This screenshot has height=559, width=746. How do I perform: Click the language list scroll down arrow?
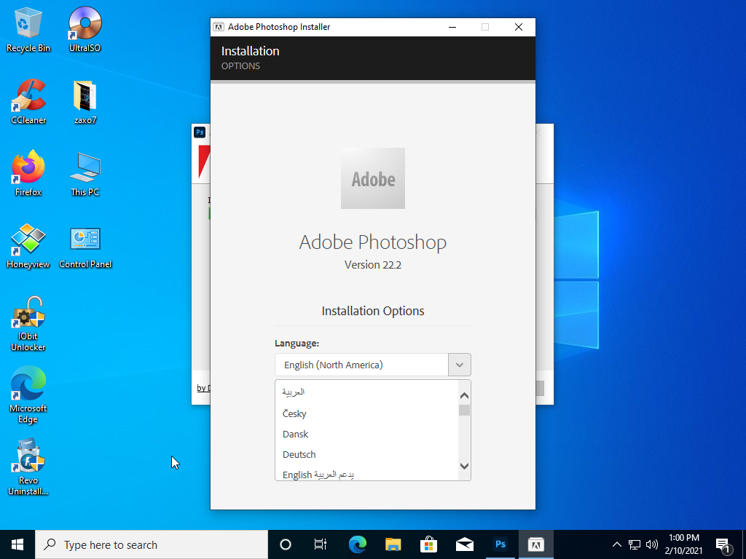tap(464, 466)
